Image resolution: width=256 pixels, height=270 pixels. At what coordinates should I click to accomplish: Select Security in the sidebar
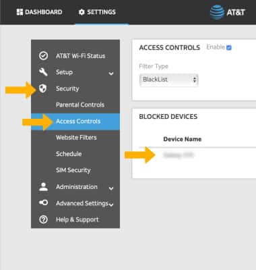(67, 88)
